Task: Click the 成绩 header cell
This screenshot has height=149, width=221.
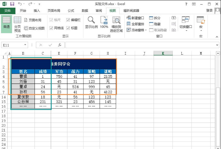Action: 43,71
